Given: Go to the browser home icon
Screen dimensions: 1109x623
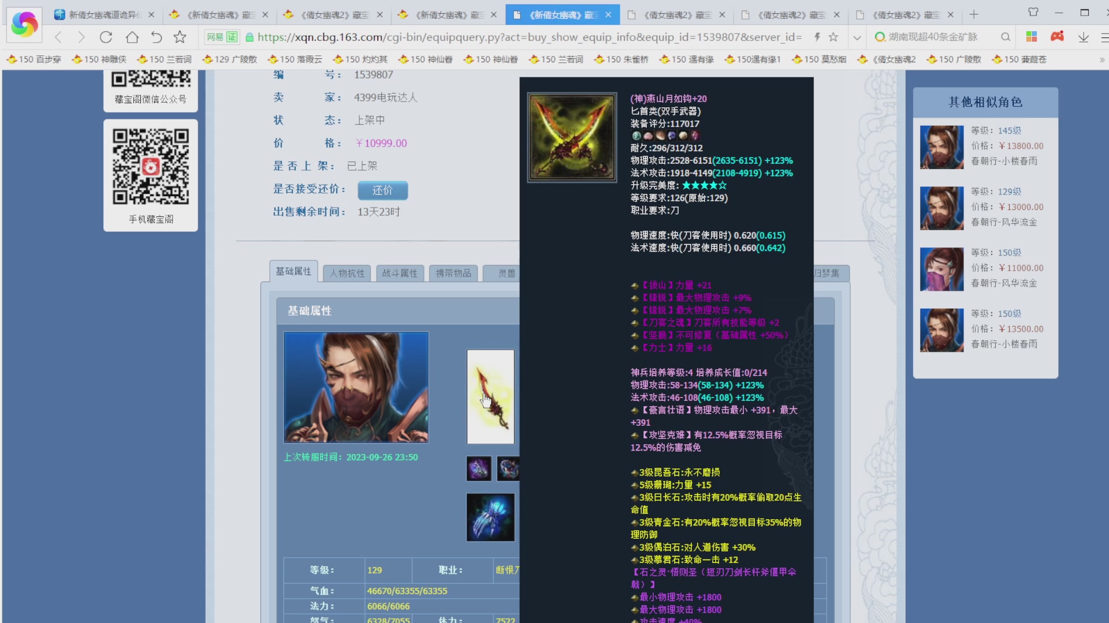Looking at the screenshot, I should pyautogui.click(x=132, y=37).
